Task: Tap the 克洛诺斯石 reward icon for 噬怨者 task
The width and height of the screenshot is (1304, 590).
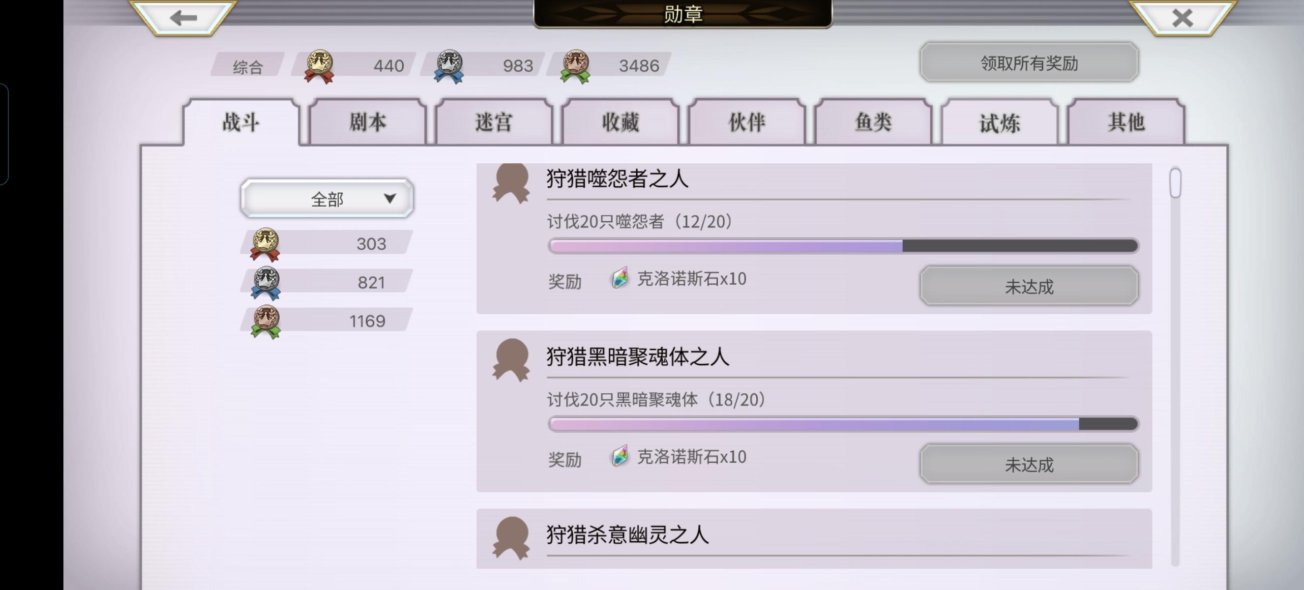Action: click(x=620, y=278)
